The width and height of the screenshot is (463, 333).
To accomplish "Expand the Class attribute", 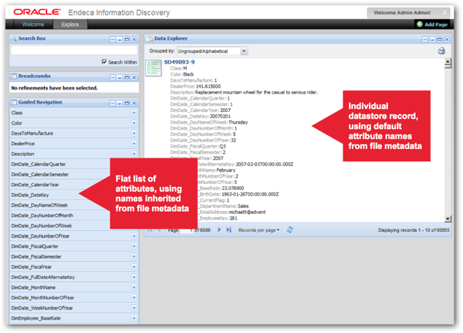I will [x=133, y=113].
